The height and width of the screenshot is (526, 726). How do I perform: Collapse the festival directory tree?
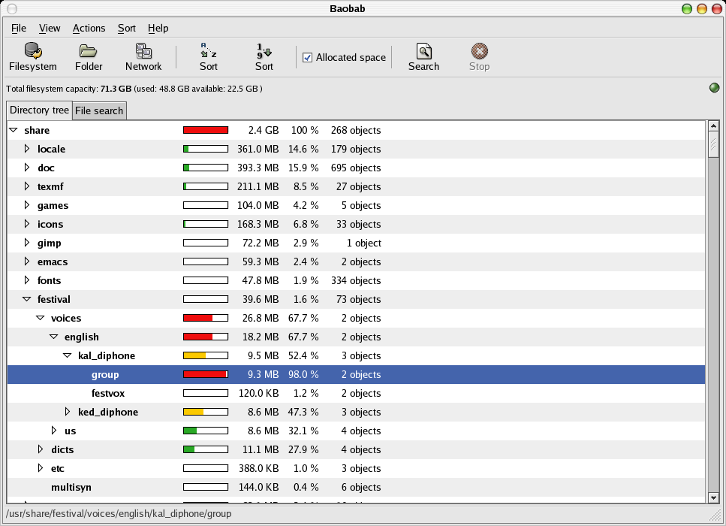[x=26, y=299]
